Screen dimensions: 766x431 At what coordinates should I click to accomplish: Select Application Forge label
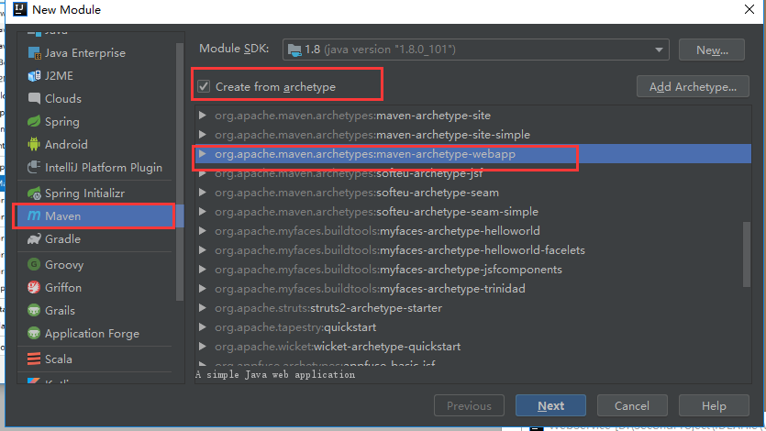pos(92,334)
